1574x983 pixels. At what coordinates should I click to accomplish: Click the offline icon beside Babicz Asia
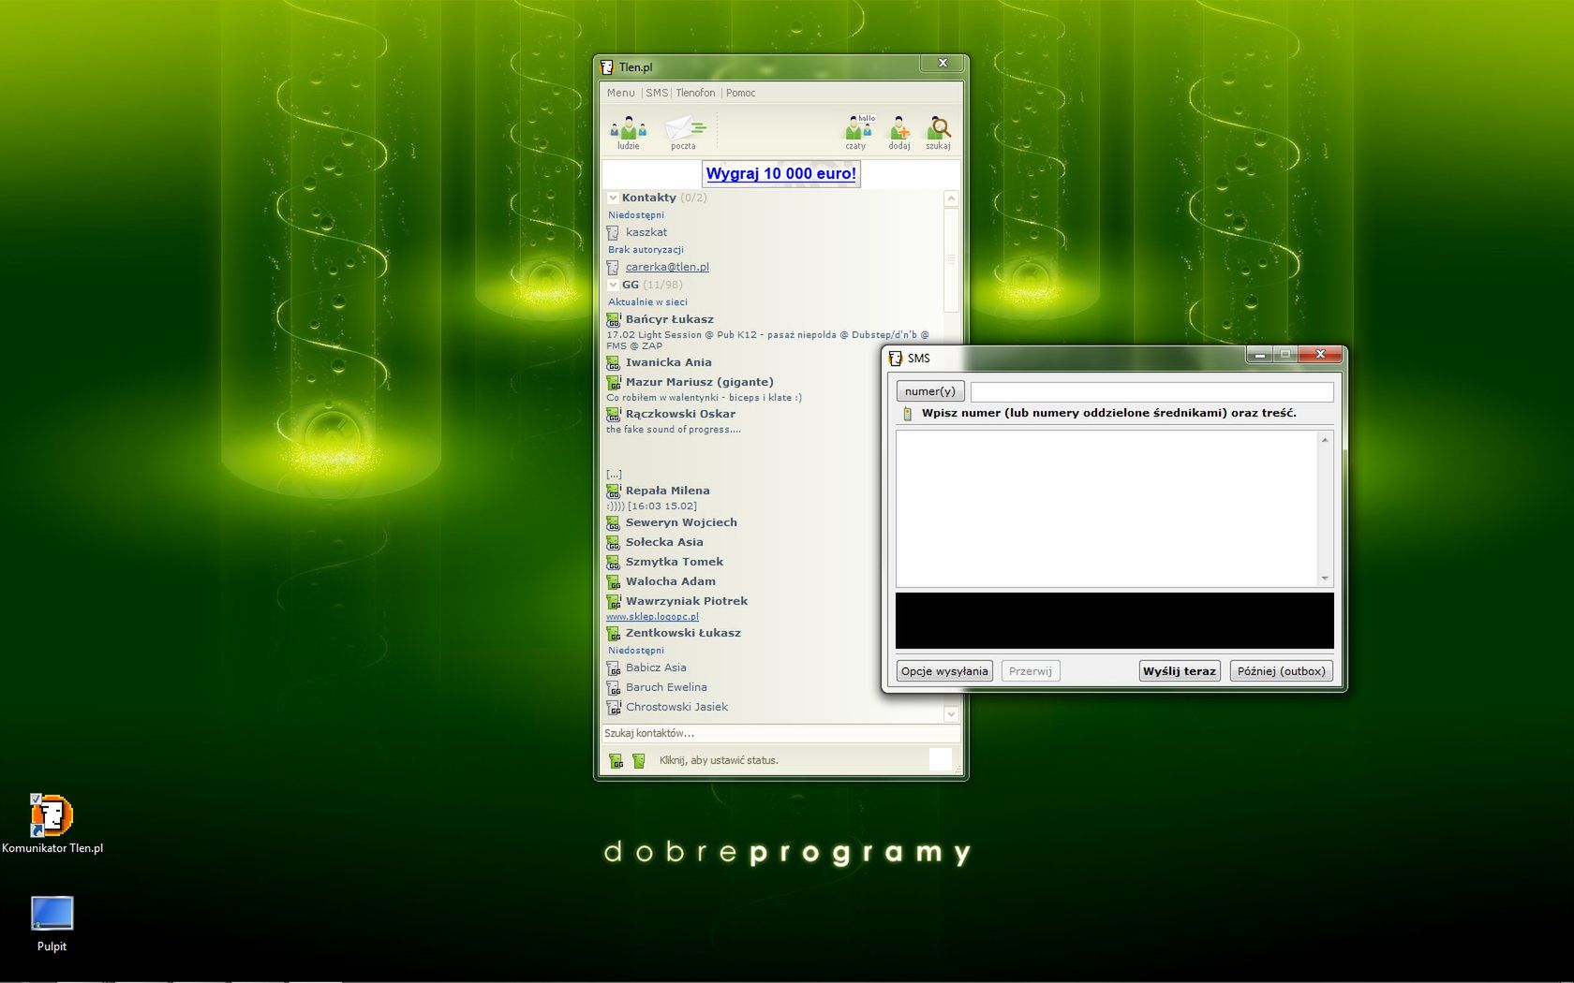(x=614, y=668)
